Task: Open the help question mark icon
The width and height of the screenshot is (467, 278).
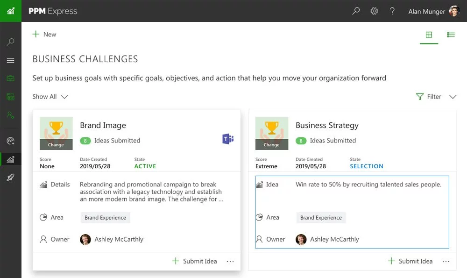Action: [x=392, y=11]
